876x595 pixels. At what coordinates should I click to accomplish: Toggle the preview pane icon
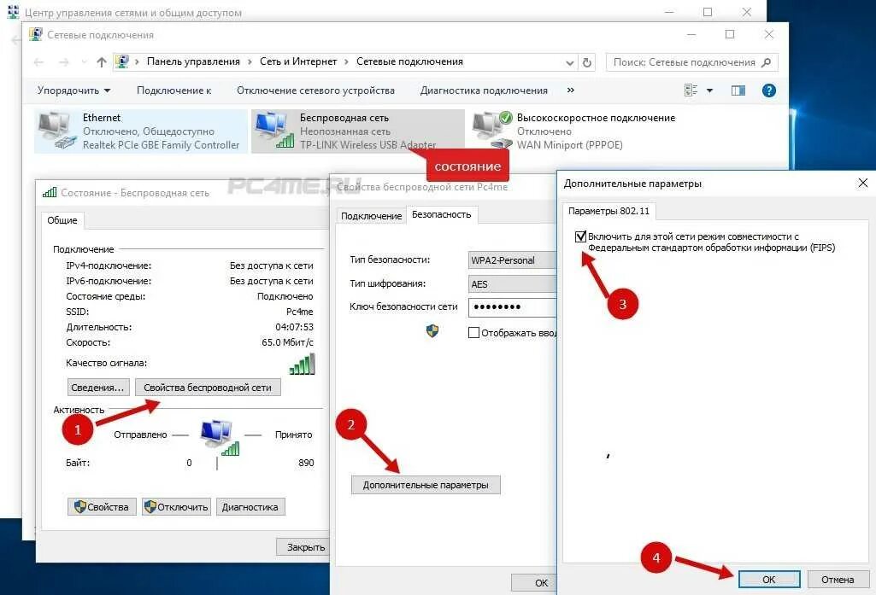click(738, 90)
